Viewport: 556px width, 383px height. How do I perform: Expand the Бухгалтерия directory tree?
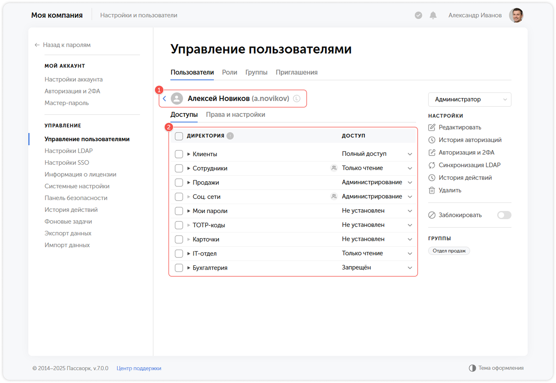pyautogui.click(x=188, y=268)
